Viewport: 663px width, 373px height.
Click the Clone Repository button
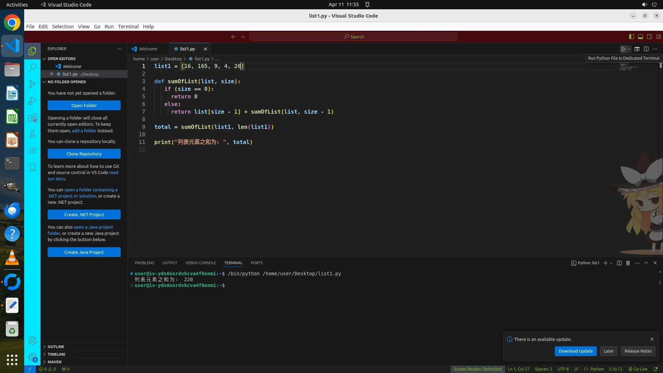[84, 154]
